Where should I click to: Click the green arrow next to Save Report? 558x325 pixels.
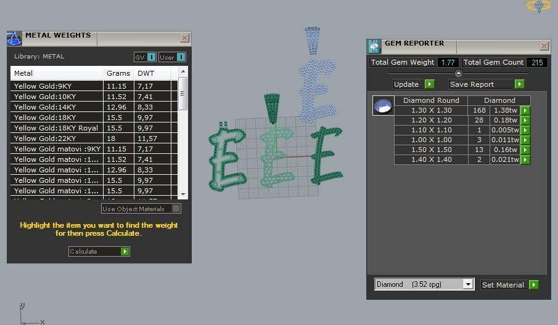click(x=520, y=84)
